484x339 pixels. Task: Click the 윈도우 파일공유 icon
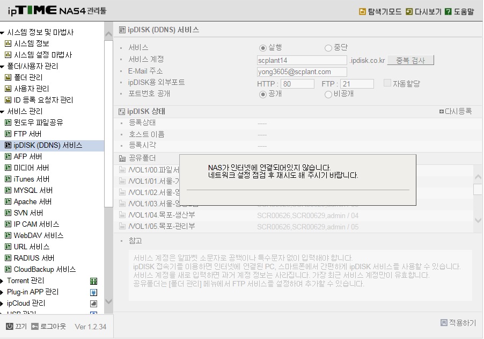8,122
